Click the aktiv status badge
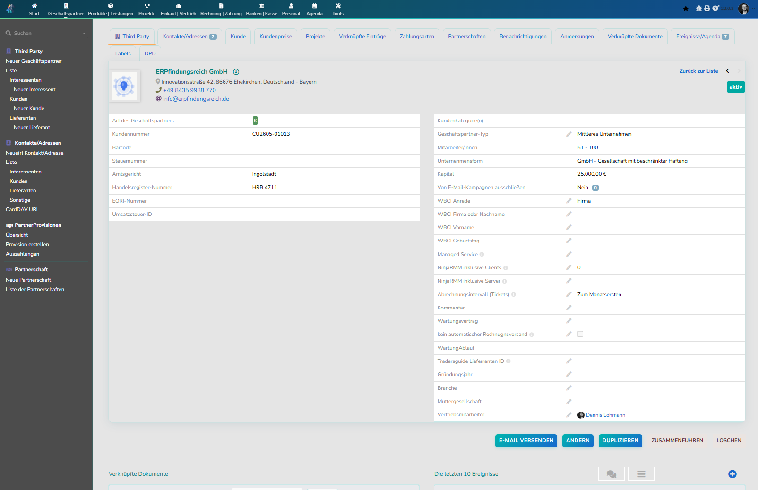The height and width of the screenshot is (490, 758). (736, 87)
